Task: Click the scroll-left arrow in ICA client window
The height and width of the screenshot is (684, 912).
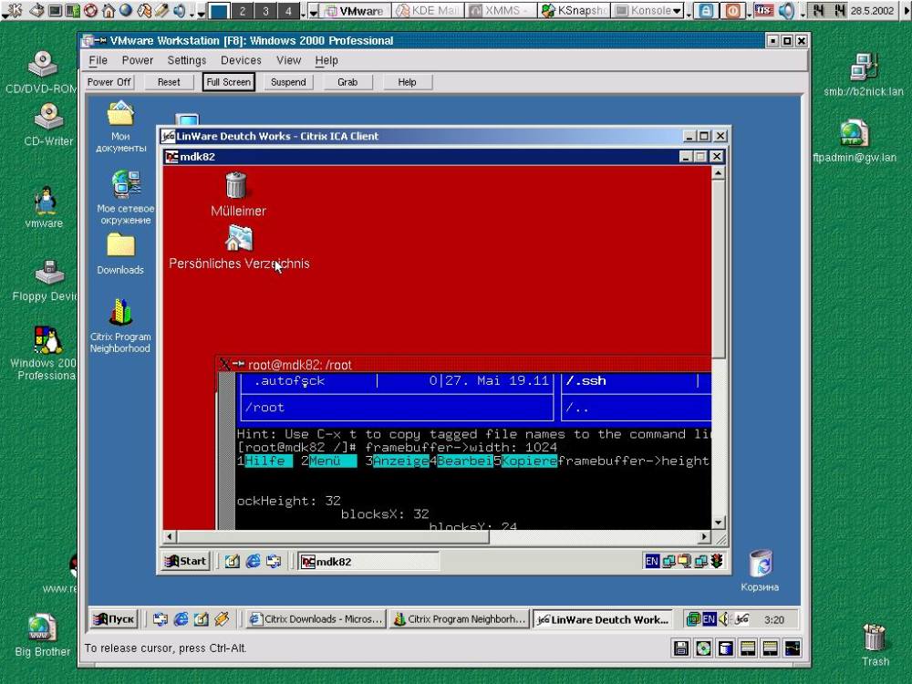Action: (170, 536)
